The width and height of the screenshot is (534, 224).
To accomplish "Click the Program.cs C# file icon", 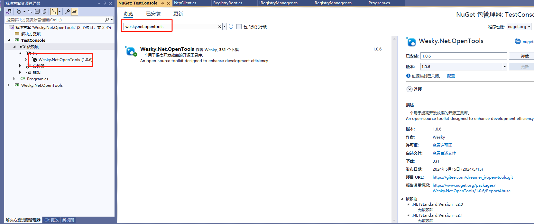I will (x=23, y=79).
